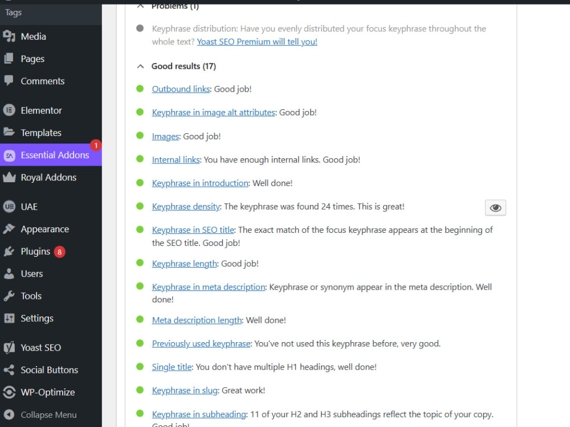Open the Keyphrase length link

[x=184, y=264]
